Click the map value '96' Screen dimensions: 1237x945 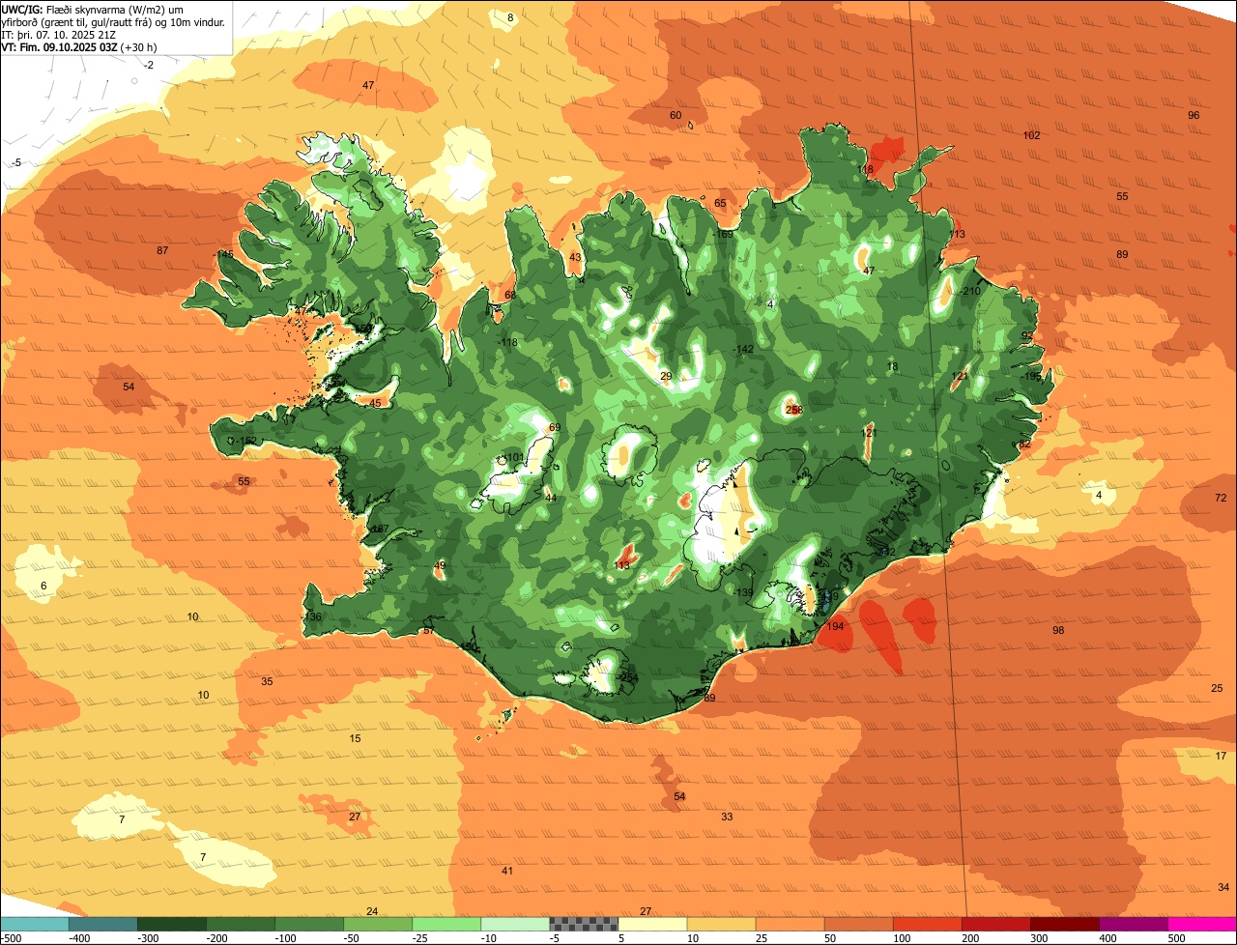[1194, 115]
